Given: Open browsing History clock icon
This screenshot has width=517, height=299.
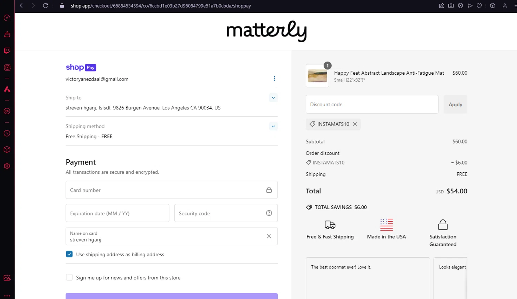Looking at the screenshot, I should tap(7, 133).
